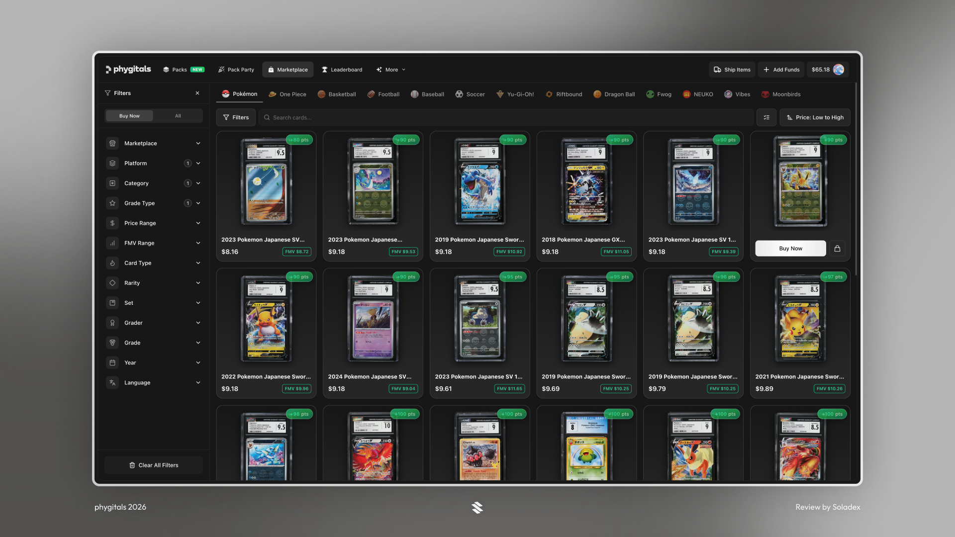This screenshot has height=537, width=955.
Task: Expand the Card Type filter chevron
Action: 198,263
